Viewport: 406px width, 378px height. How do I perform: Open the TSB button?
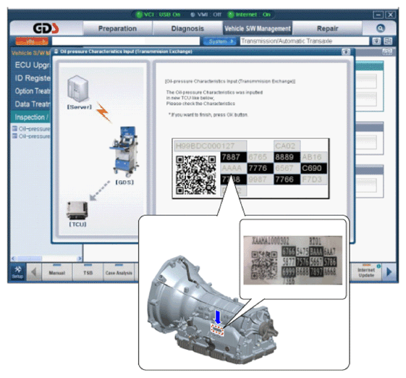88,272
